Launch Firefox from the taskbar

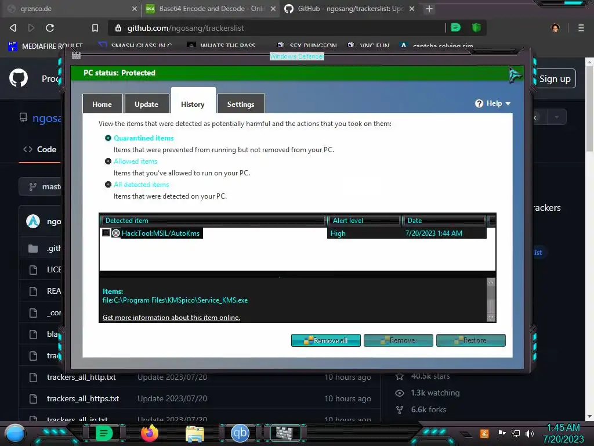[x=150, y=433]
